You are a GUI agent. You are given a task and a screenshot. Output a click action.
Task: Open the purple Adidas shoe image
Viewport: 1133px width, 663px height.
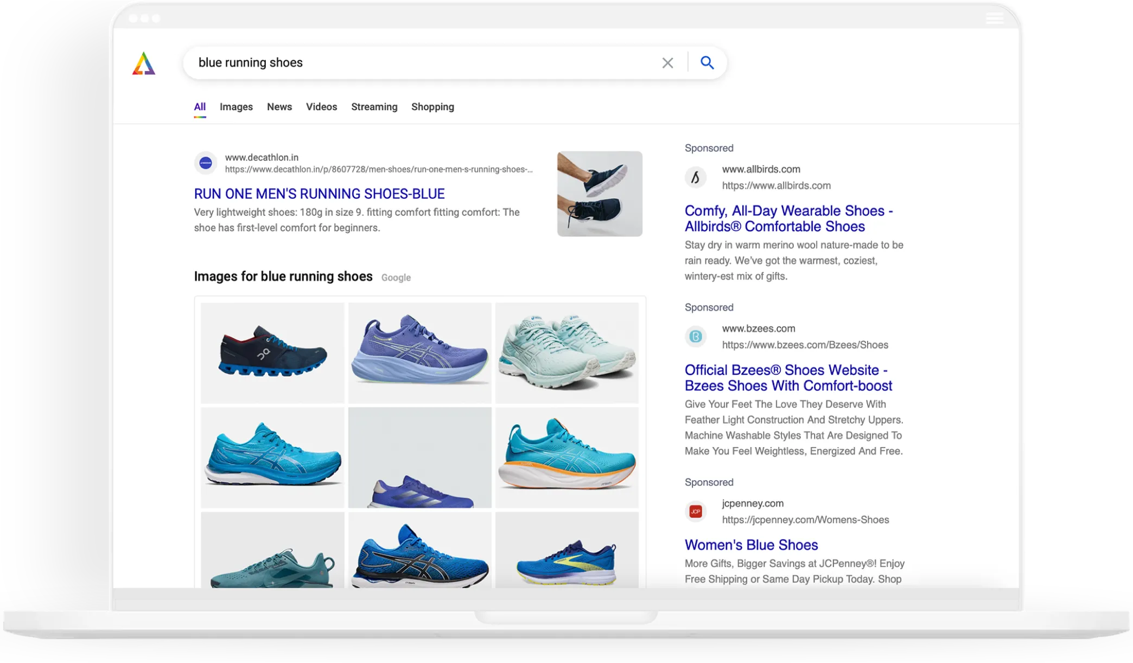pyautogui.click(x=419, y=457)
